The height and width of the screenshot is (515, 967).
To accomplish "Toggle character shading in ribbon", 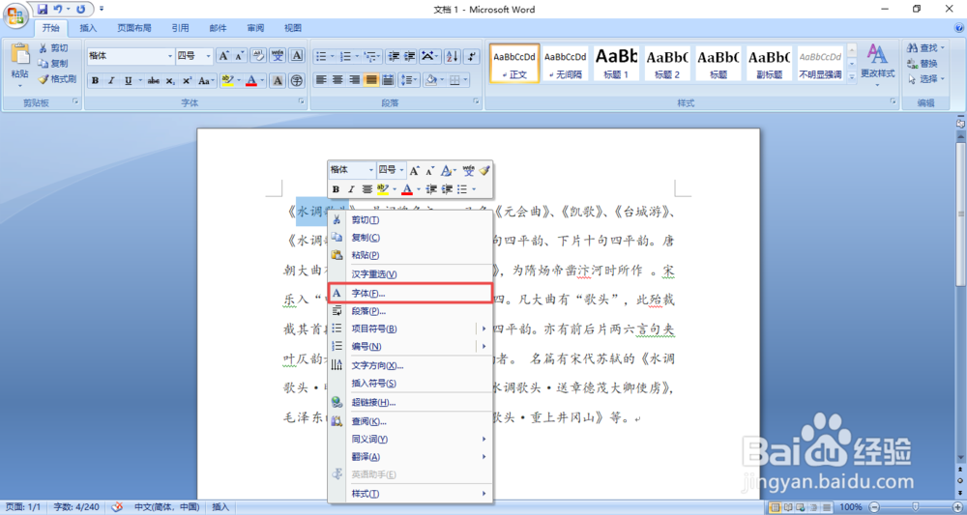I will (278, 81).
